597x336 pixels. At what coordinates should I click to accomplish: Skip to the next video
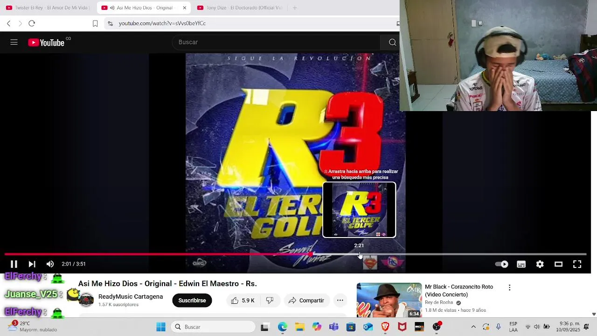[x=32, y=264]
